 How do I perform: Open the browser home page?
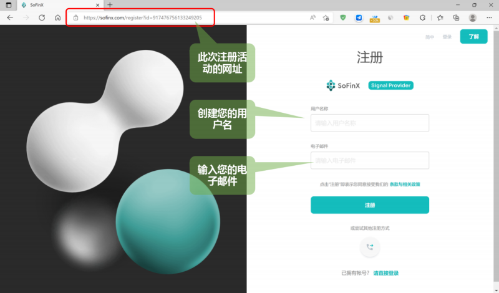pos(57,18)
